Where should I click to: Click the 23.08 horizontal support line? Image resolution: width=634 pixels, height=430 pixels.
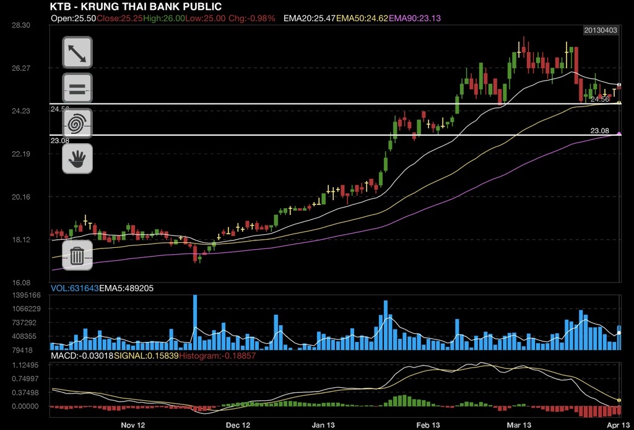click(335, 134)
